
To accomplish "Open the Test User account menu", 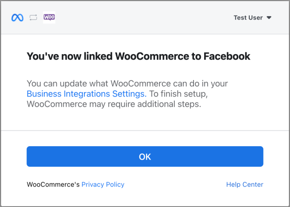I will (248, 18).
